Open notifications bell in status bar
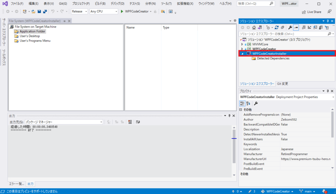The width and height of the screenshot is (336, 194). [x=325, y=191]
